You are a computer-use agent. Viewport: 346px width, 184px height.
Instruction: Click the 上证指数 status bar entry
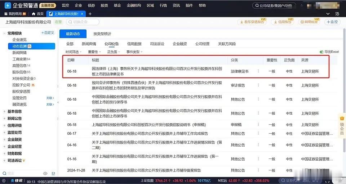coord(176,181)
